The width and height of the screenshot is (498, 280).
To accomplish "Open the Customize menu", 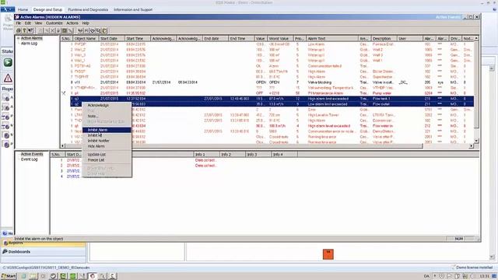I will pyautogui.click(x=54, y=23).
